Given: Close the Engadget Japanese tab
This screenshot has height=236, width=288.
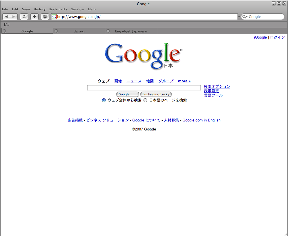Looking at the screenshot, I should tap(108, 31).
